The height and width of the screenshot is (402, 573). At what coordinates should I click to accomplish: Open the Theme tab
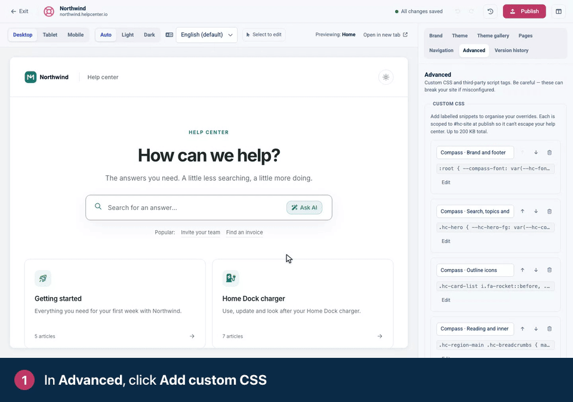[460, 36]
